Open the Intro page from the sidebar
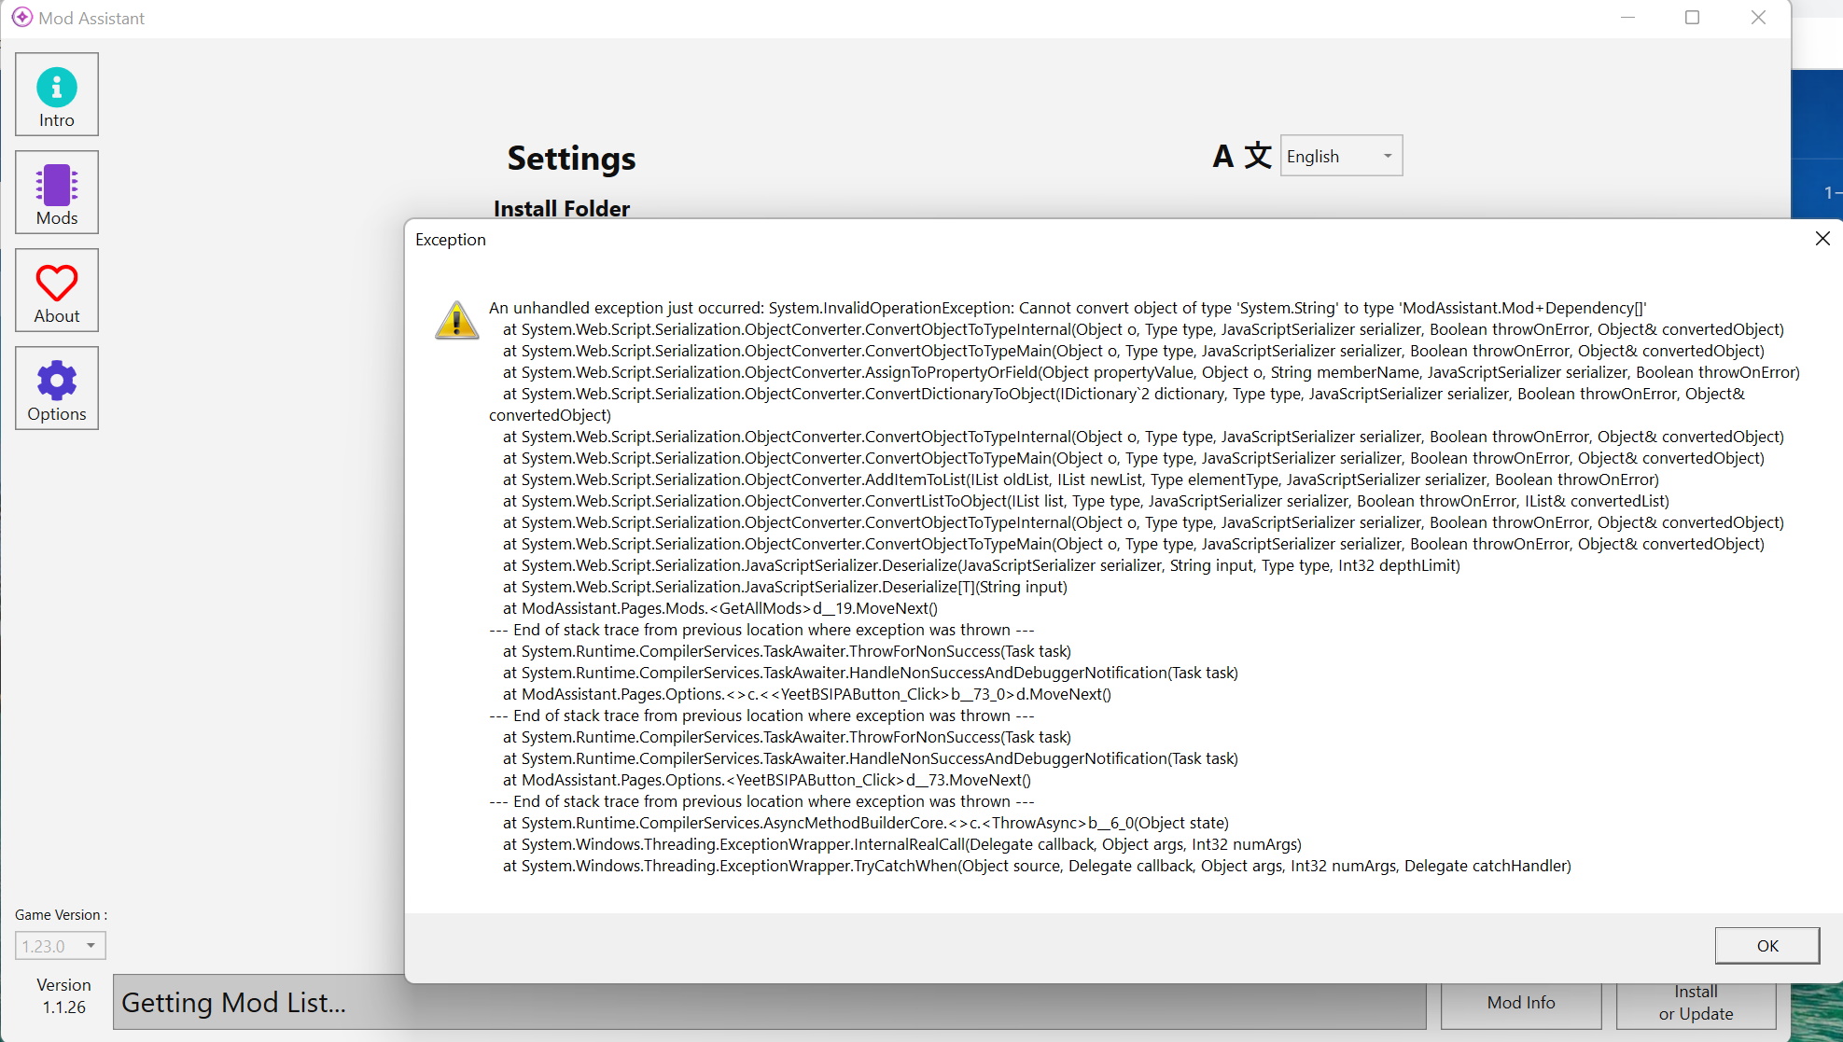 coord(57,94)
